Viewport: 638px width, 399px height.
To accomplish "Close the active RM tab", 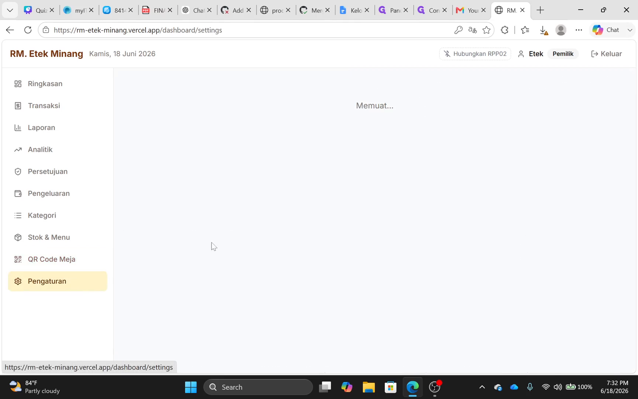I will click(x=522, y=10).
